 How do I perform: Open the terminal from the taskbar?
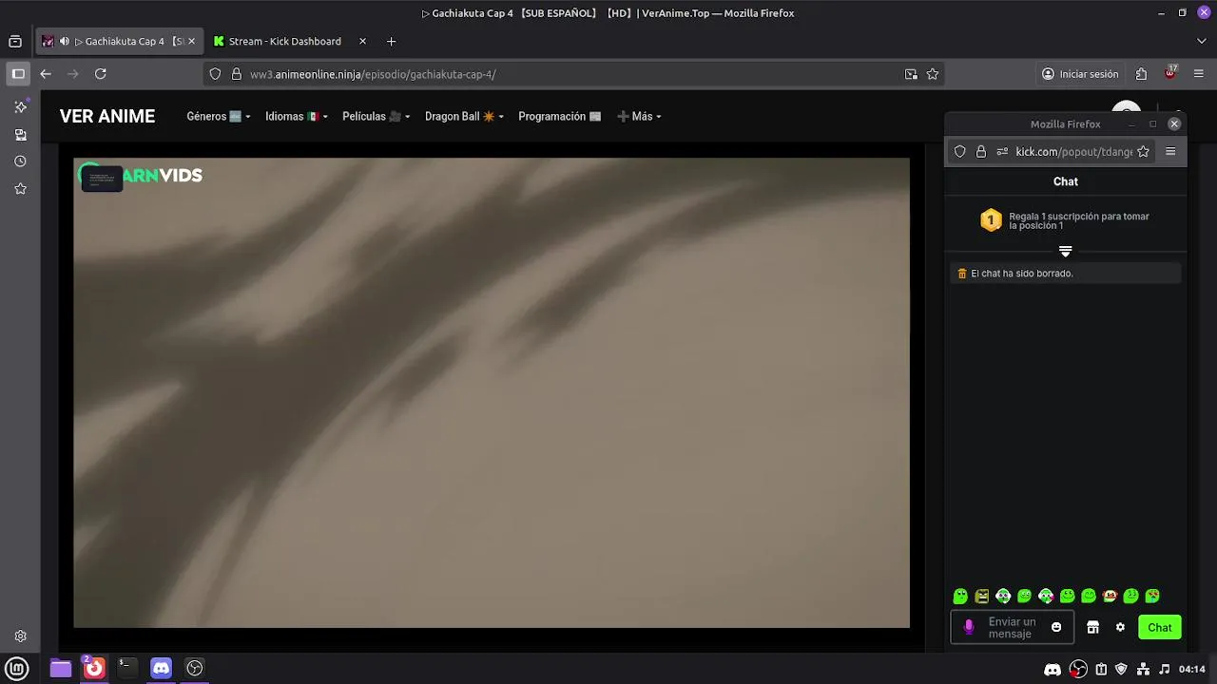tap(126, 668)
